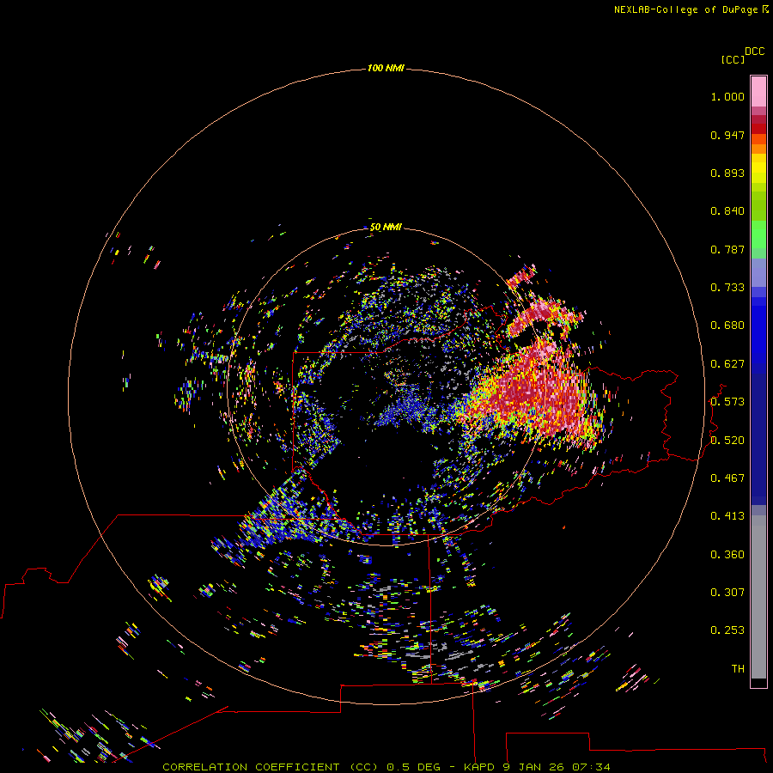Click the 100 NMI range ring label
This screenshot has height=773, width=773.
coord(386,68)
